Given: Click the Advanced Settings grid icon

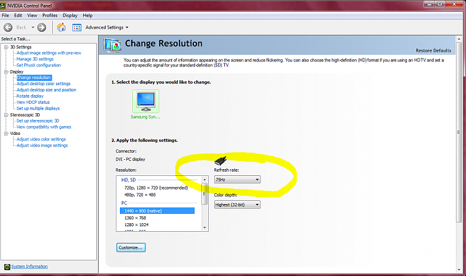Looking at the screenshot, I should [x=76, y=27].
